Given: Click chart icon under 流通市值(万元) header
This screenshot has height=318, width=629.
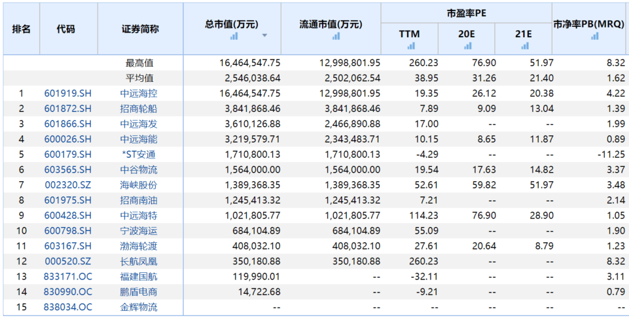Looking at the screenshot, I should click(336, 36).
